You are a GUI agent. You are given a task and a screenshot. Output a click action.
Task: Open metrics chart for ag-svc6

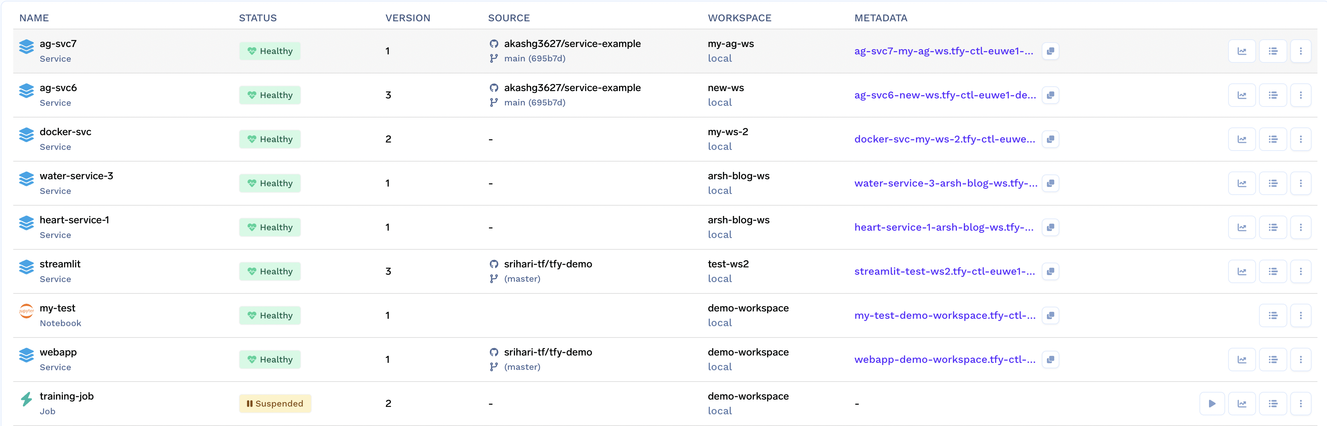pyautogui.click(x=1242, y=95)
